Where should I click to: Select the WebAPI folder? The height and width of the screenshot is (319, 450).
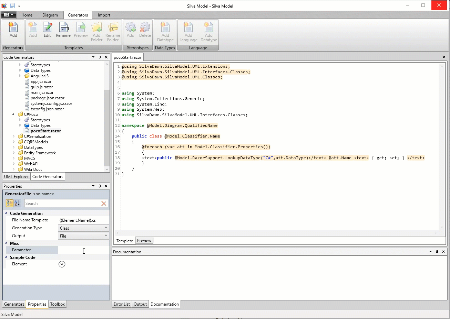(x=28, y=164)
